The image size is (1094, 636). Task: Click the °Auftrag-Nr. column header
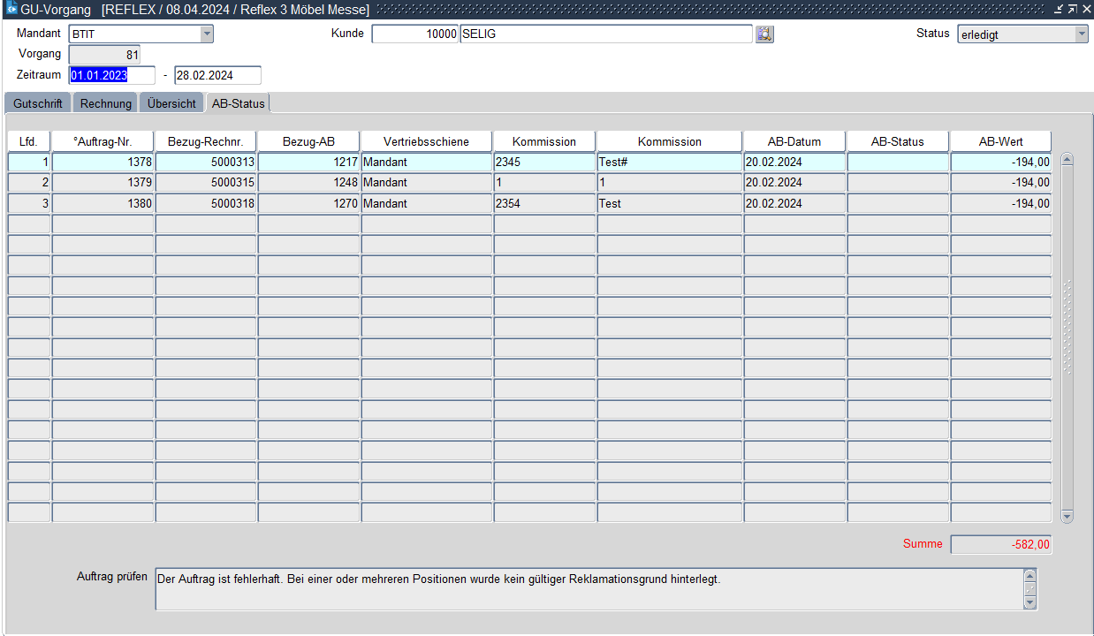103,141
